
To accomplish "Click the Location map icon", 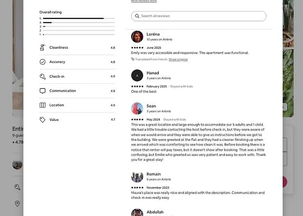I will [x=42, y=105].
